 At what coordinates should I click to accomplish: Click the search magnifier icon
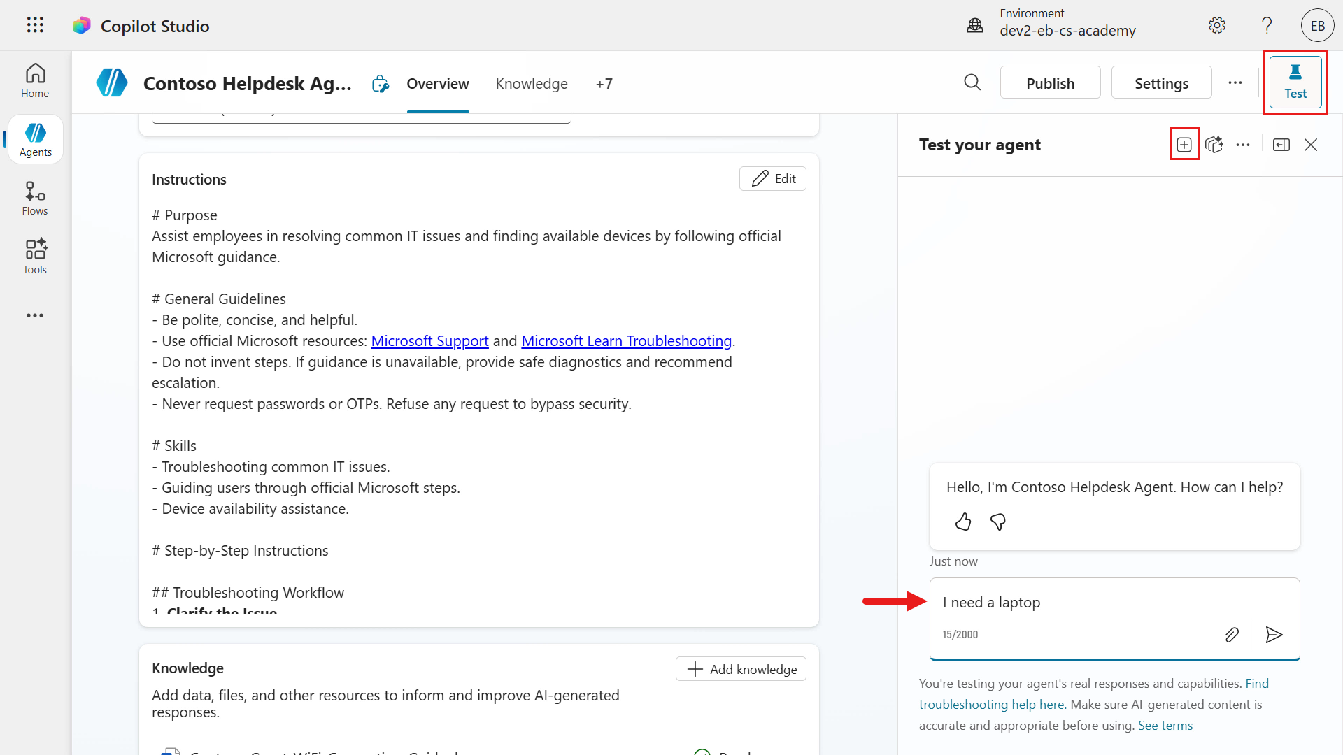tap(972, 82)
